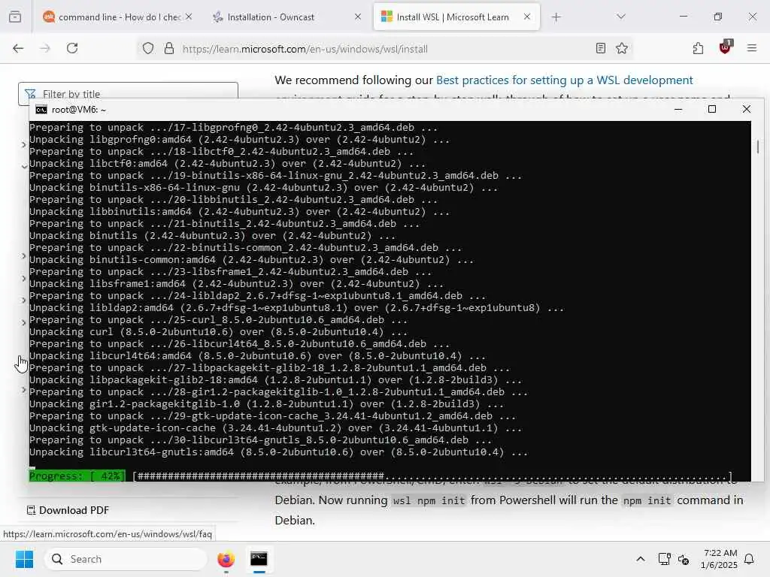
Task: Go back to previous page
Action: click(18, 48)
